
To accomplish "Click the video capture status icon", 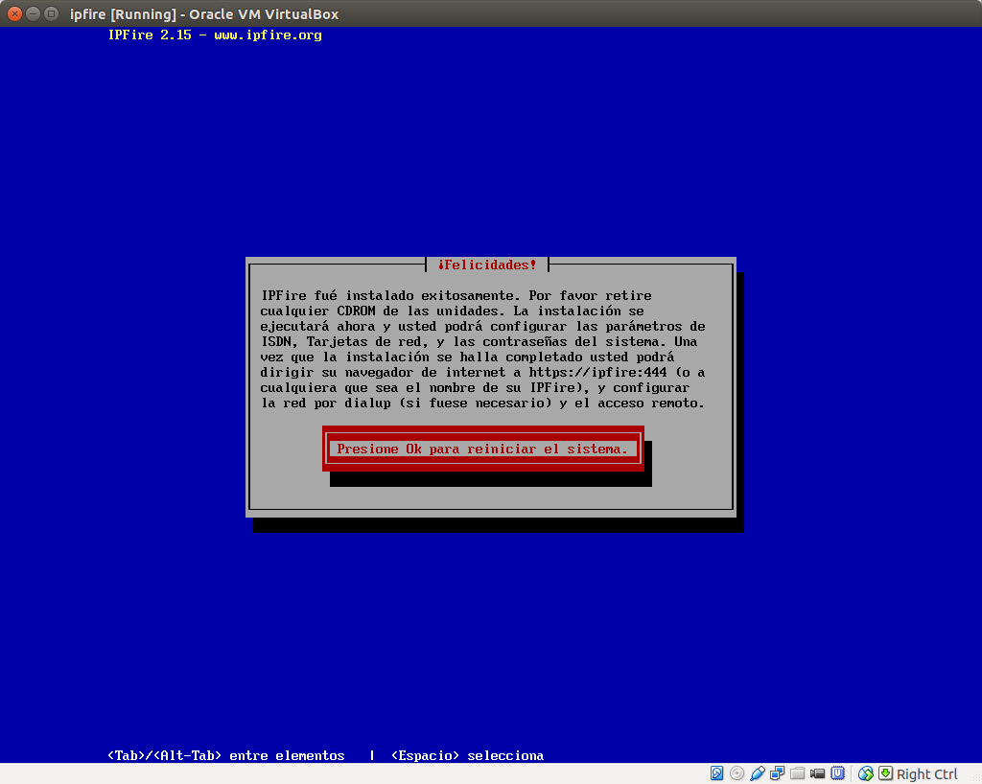I will [x=817, y=772].
